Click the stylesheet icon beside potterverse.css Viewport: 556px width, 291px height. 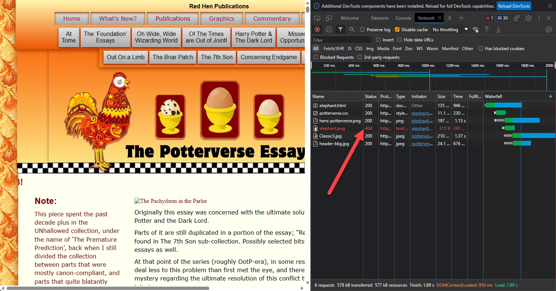click(x=315, y=113)
